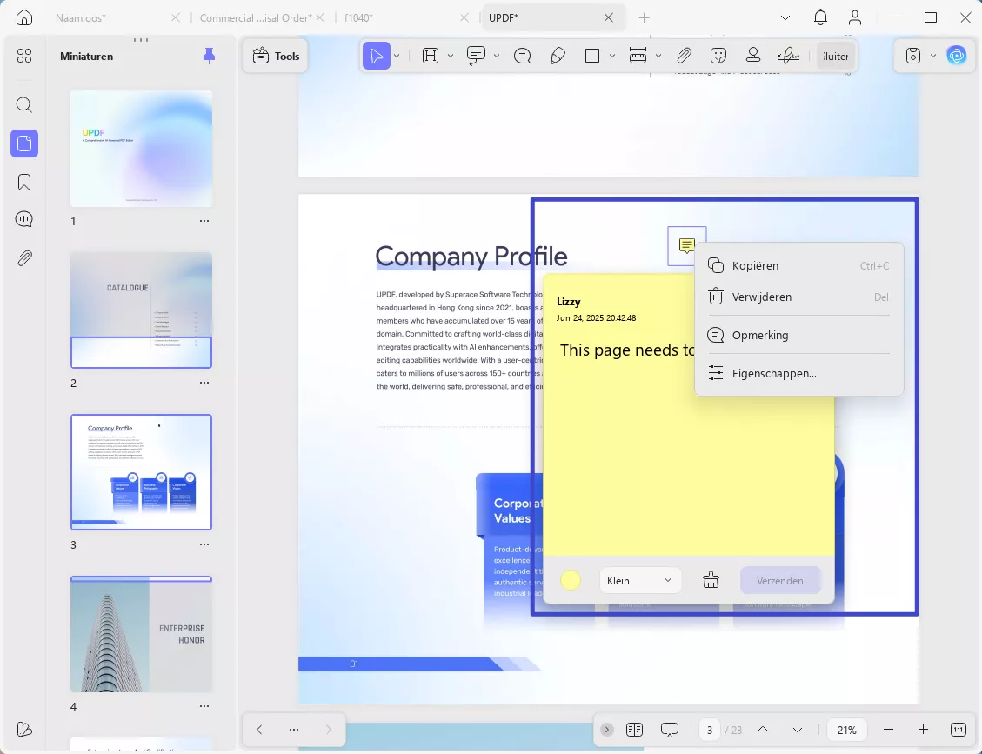Select the stamp tool

click(753, 56)
